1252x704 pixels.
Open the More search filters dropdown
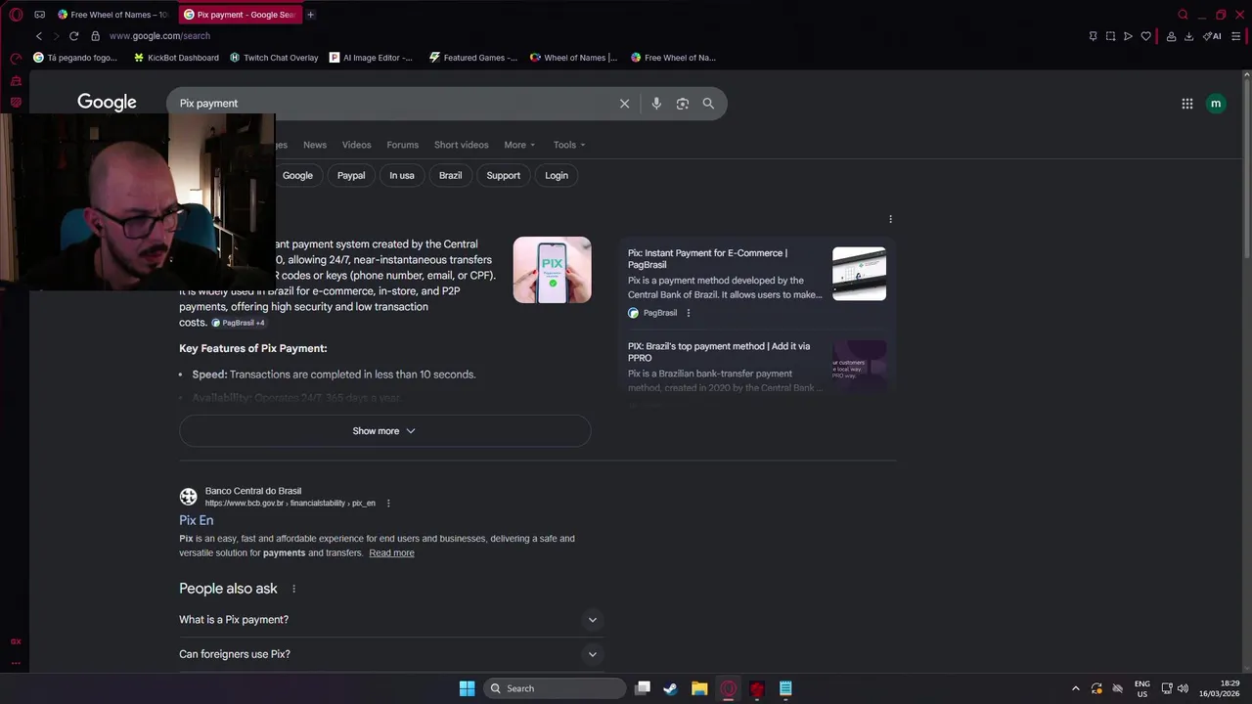(x=519, y=145)
